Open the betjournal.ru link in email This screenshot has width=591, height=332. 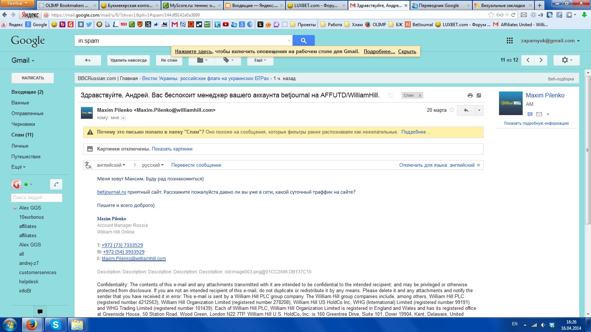click(112, 192)
